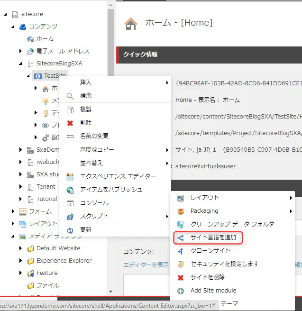Collapse the TestSite node

click(x=28, y=76)
